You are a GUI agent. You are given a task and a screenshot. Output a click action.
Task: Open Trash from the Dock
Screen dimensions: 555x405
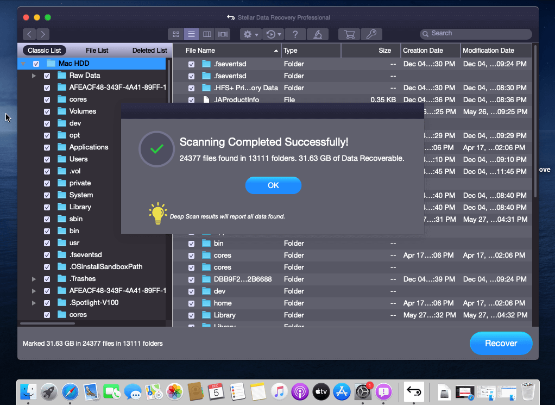(528, 391)
